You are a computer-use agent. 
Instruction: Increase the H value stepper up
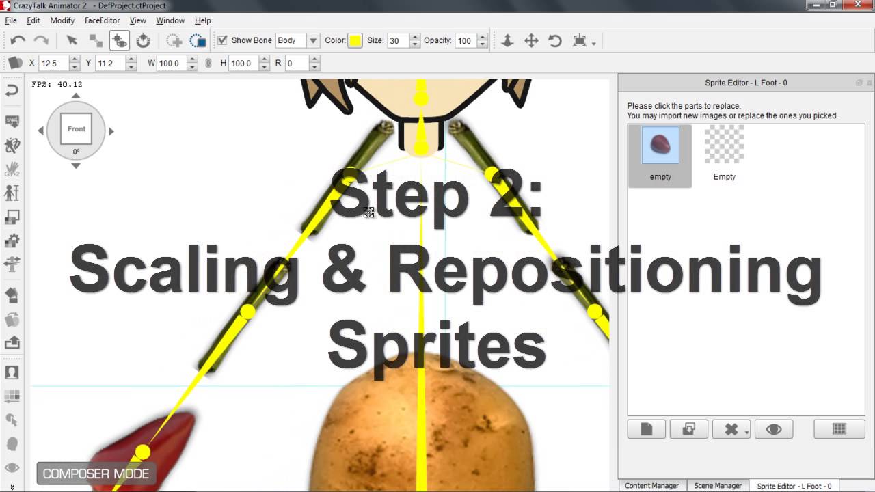(x=265, y=59)
